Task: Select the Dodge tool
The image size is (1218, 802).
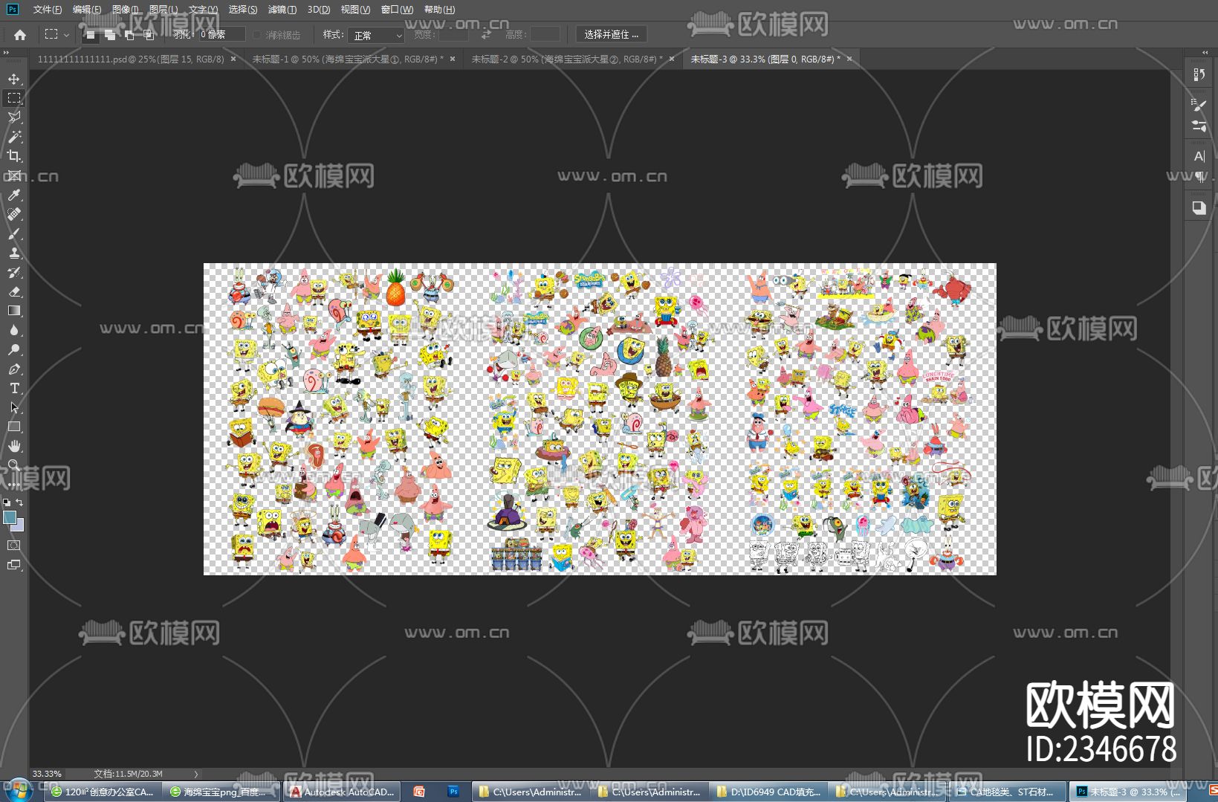Action: click(14, 349)
